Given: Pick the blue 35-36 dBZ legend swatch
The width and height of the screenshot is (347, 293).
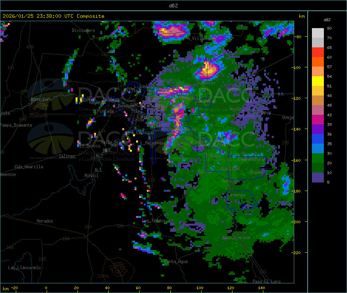Looking at the screenshot, I should (318, 139).
